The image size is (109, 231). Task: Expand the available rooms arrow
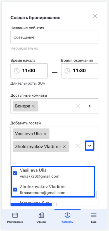click(x=89, y=106)
